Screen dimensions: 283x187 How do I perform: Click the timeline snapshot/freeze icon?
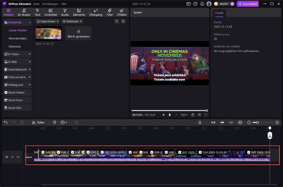coord(76,123)
